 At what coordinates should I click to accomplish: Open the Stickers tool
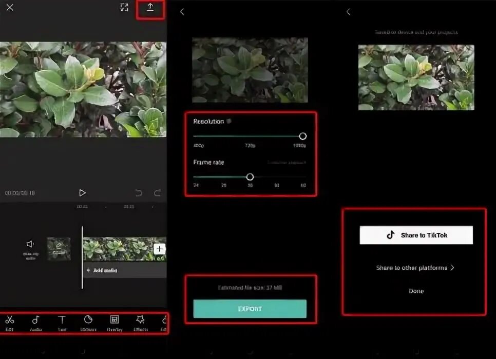coord(88,323)
